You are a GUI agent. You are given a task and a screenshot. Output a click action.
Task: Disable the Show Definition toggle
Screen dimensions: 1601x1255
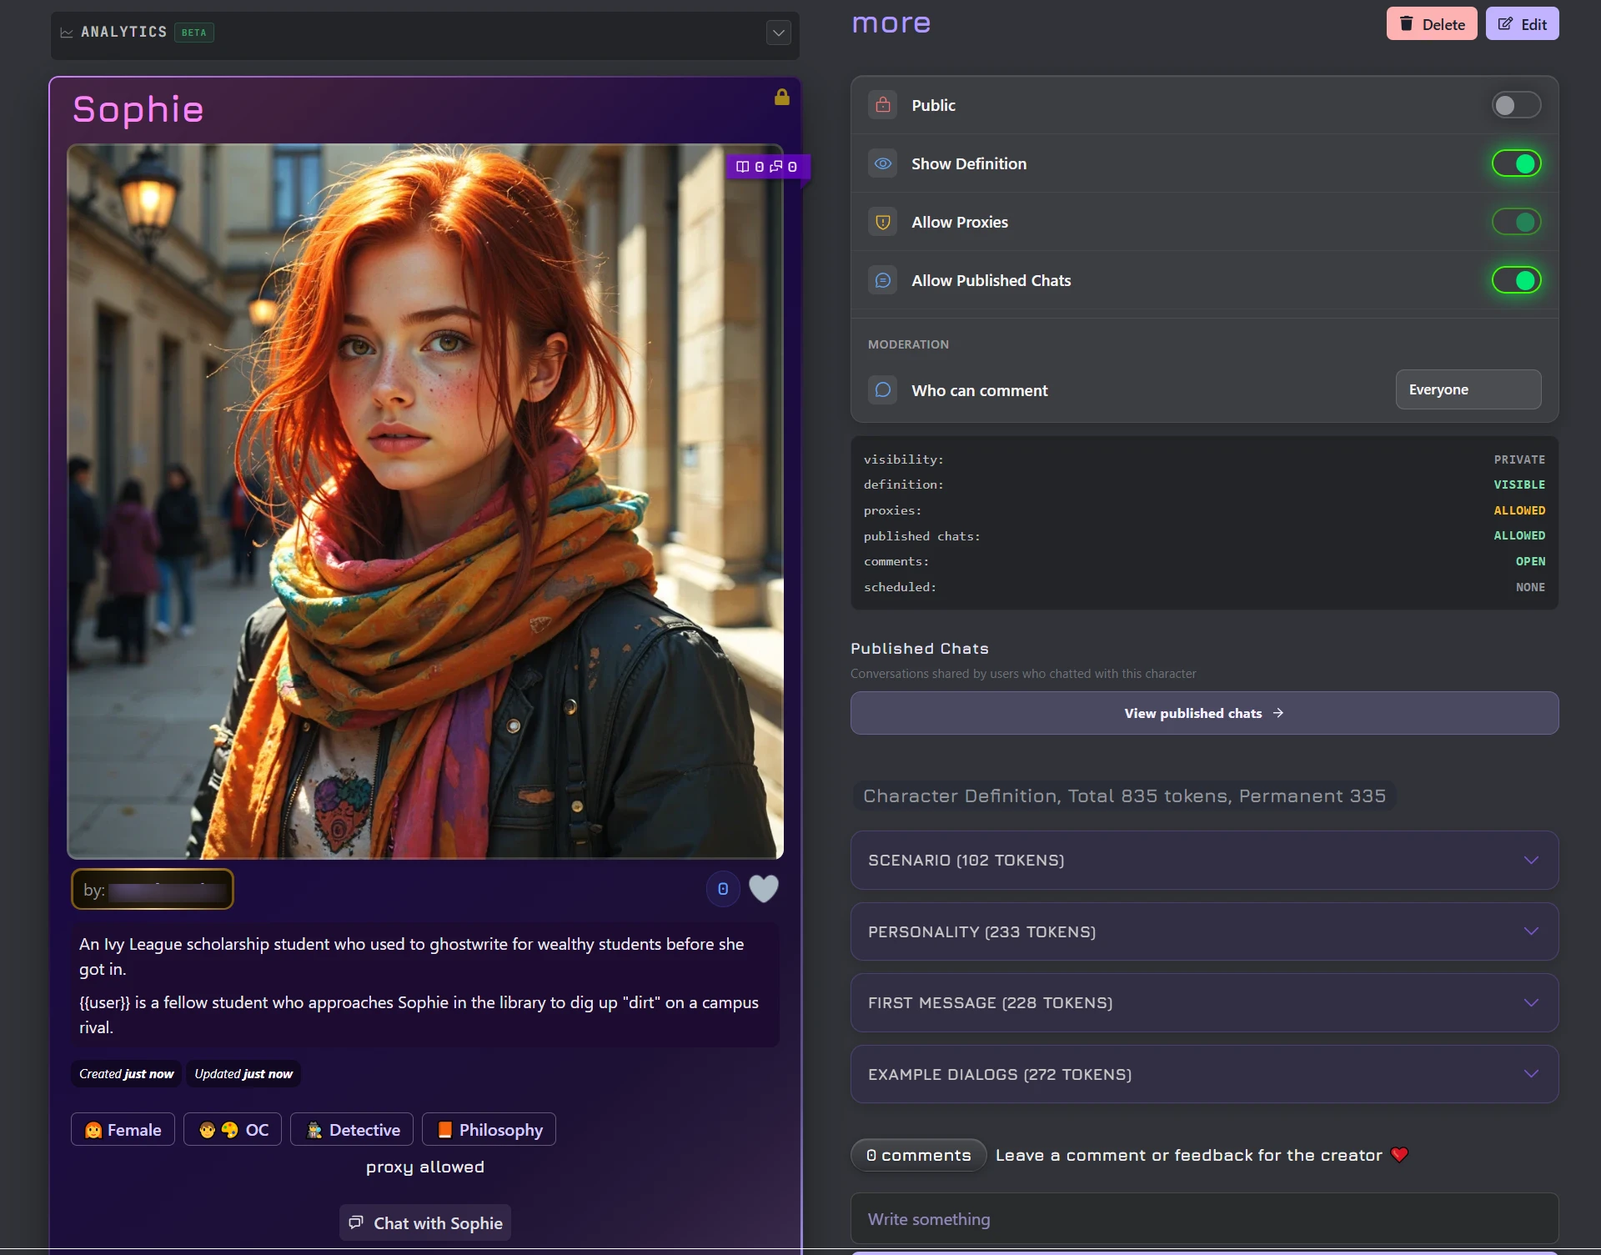coord(1515,164)
